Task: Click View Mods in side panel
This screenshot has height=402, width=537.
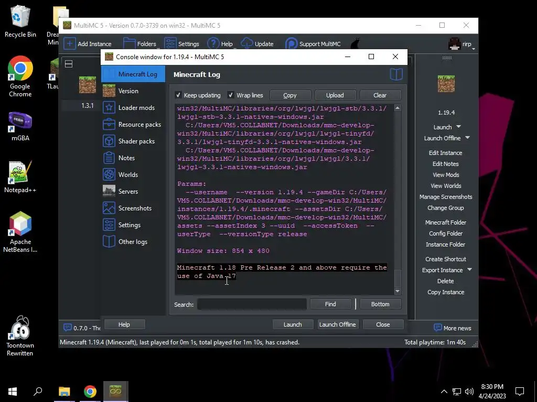Action: click(446, 175)
